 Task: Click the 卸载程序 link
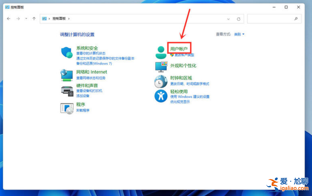[83, 110]
